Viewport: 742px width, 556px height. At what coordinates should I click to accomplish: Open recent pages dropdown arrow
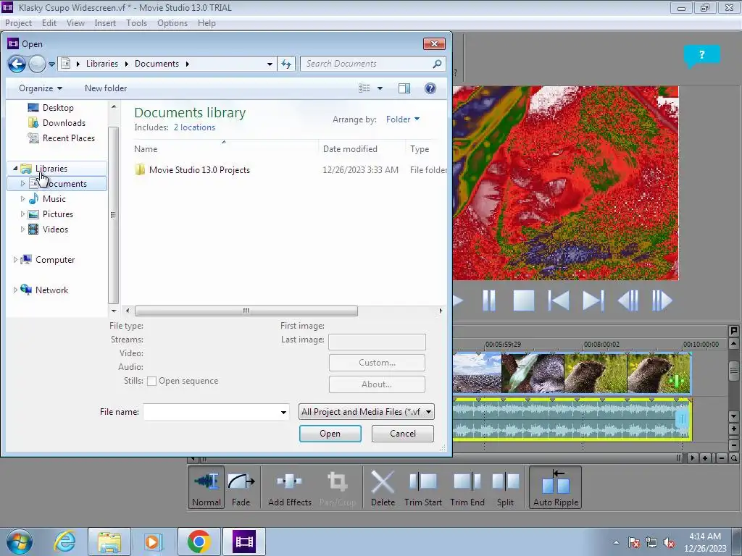pyautogui.click(x=51, y=64)
